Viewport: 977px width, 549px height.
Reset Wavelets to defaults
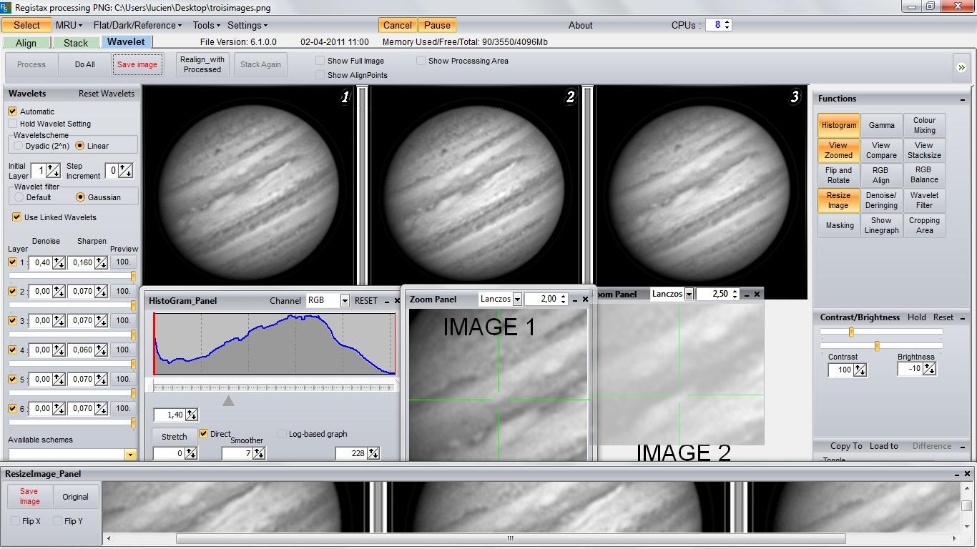point(107,94)
